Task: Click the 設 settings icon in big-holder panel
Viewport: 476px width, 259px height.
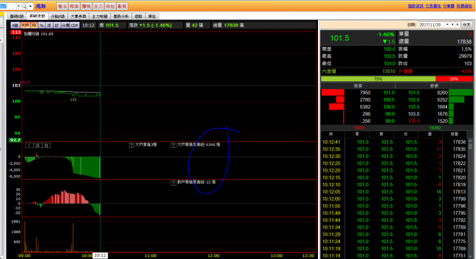Action: tap(38, 145)
